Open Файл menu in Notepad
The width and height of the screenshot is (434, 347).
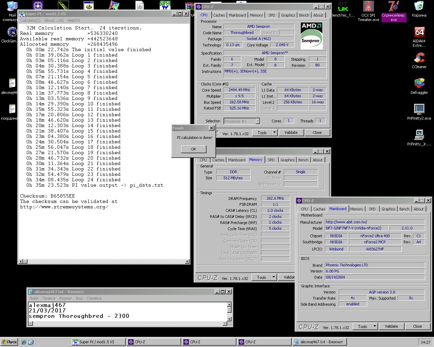click(x=34, y=298)
